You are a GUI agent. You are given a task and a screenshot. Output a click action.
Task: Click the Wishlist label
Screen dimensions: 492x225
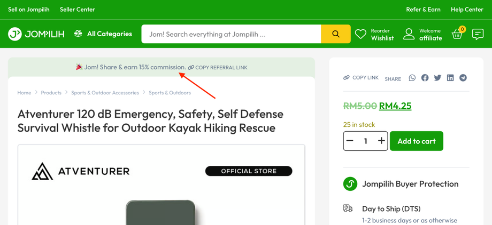tap(382, 38)
